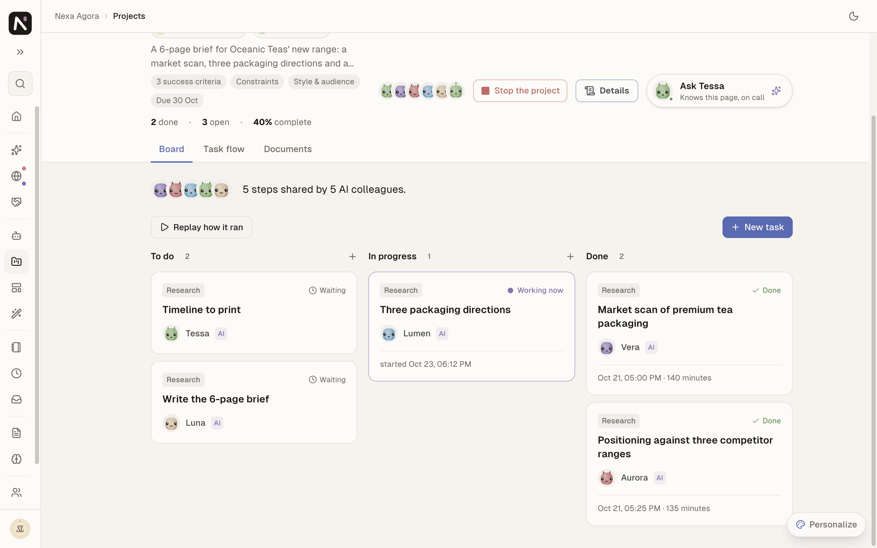Expand the sidebar with the double-chevron icon
The width and height of the screenshot is (877, 548).
point(20,52)
